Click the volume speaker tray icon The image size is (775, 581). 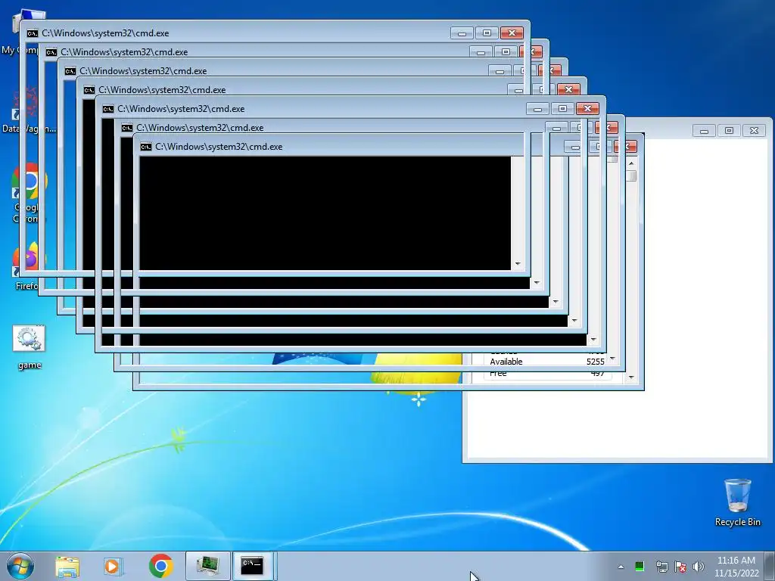point(698,567)
